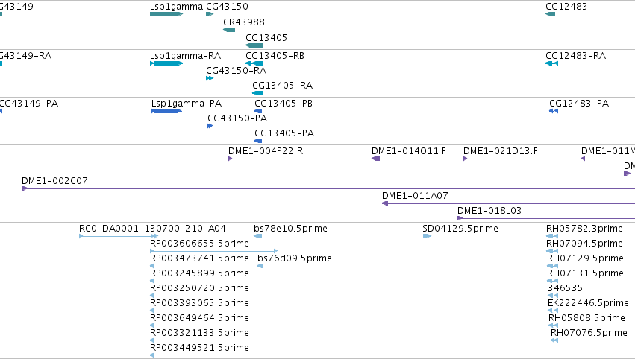The width and height of the screenshot is (635, 359).
Task: Click the RP003393065.5prime EST label
Action: coord(199,303)
